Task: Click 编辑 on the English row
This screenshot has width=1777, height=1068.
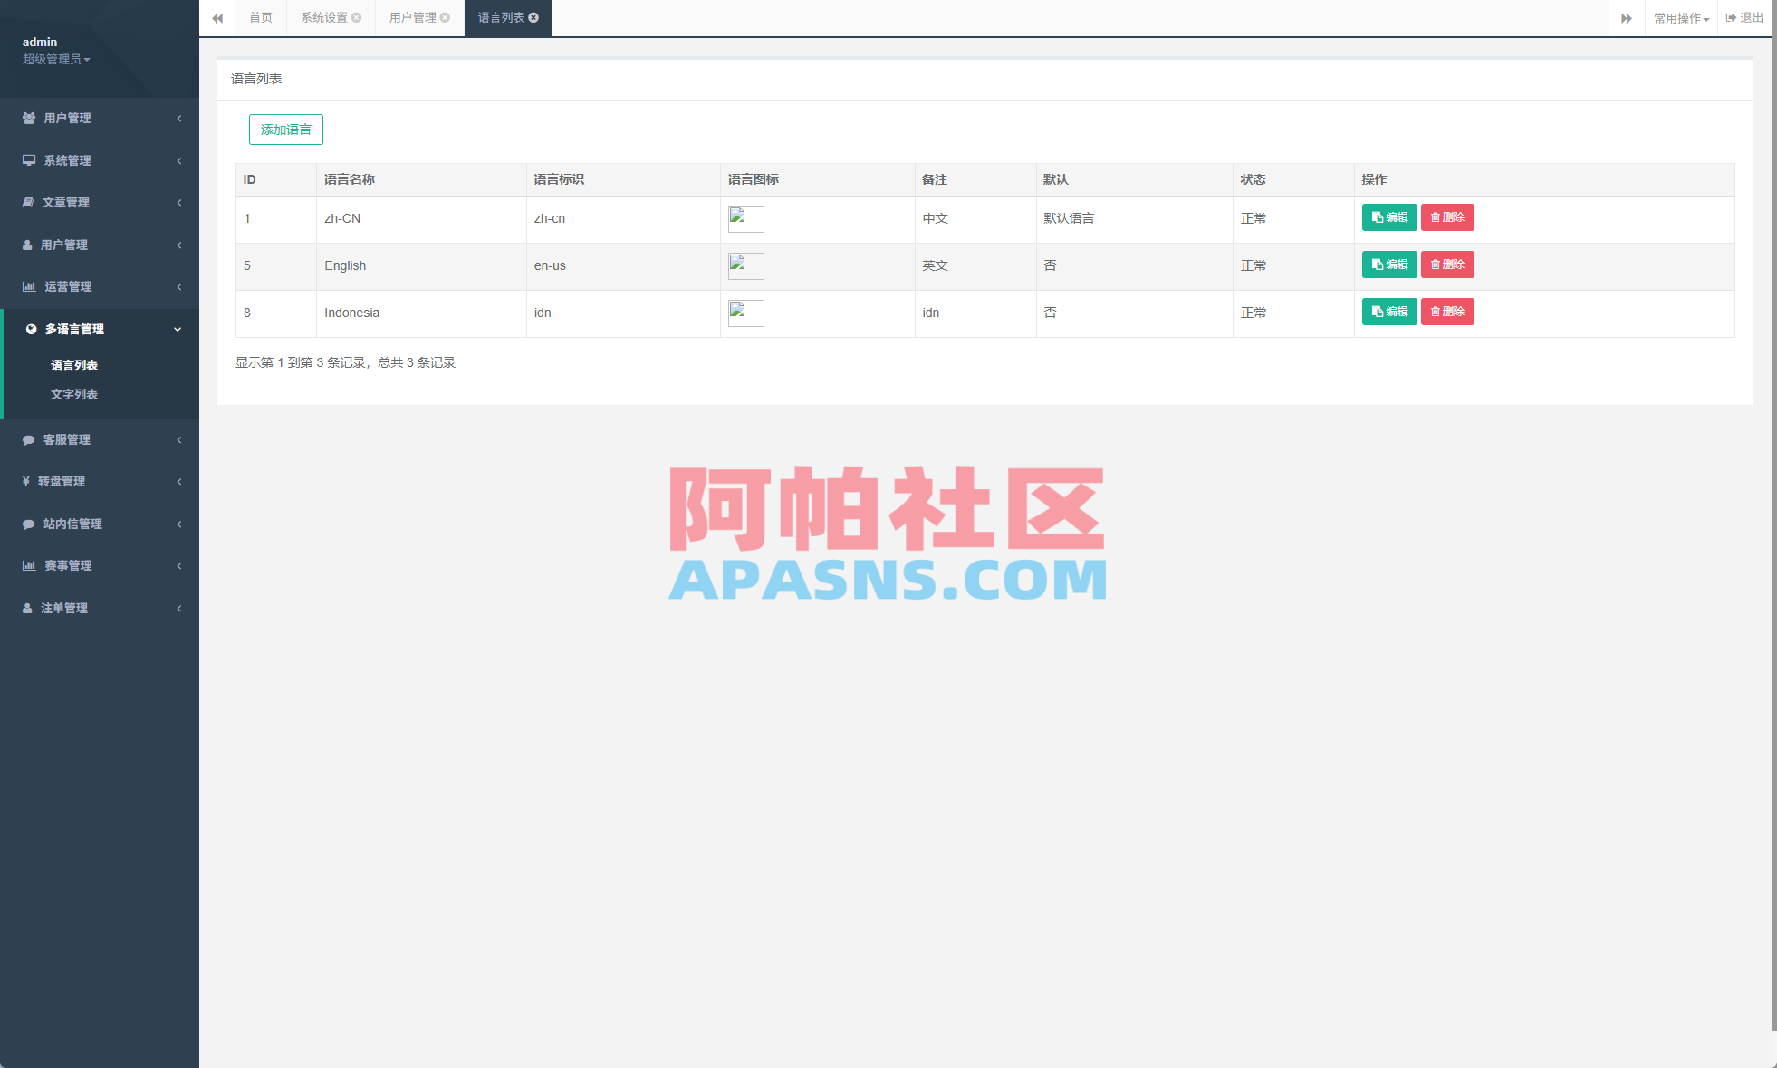Action: point(1389,265)
